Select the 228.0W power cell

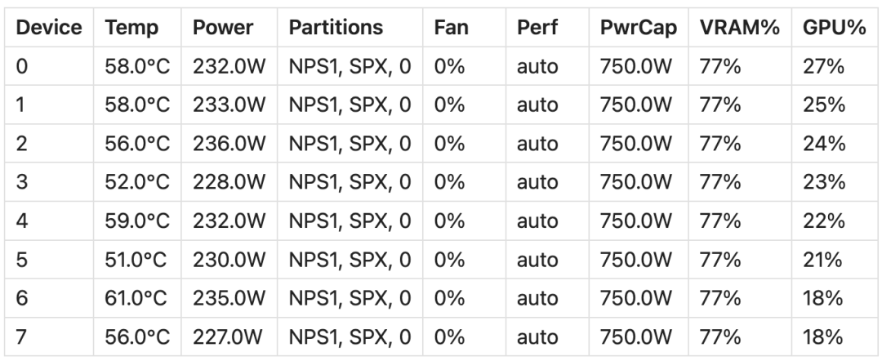pos(229,182)
